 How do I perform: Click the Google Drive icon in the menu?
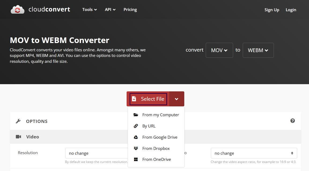pyautogui.click(x=136, y=137)
